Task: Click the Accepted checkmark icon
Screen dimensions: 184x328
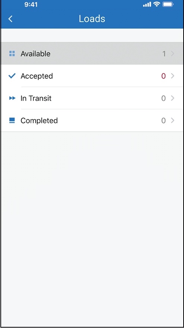Action: pyautogui.click(x=12, y=76)
